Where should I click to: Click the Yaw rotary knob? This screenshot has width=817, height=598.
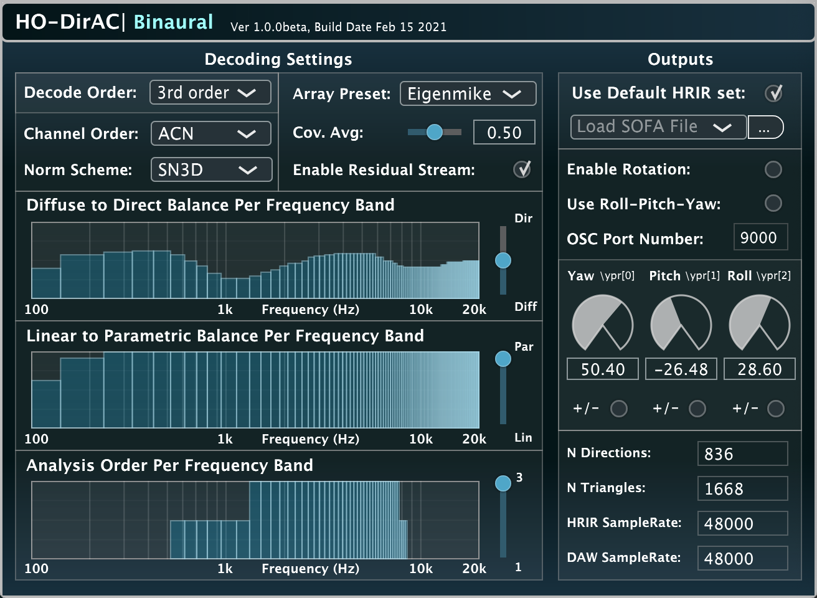pos(602,325)
